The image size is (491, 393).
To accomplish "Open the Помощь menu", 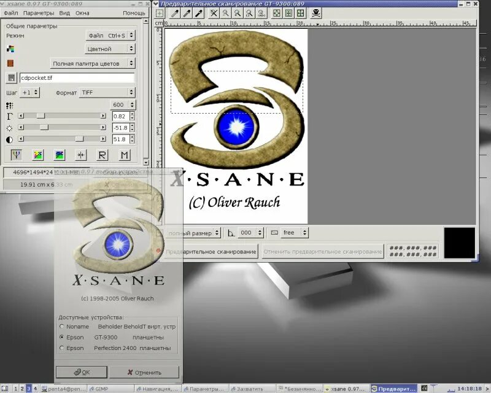I will pos(134,13).
